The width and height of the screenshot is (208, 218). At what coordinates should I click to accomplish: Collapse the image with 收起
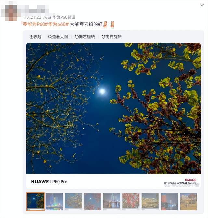click(35, 37)
